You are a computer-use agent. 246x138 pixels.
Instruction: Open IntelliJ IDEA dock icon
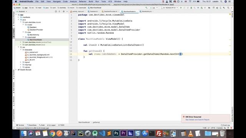point(73,133)
